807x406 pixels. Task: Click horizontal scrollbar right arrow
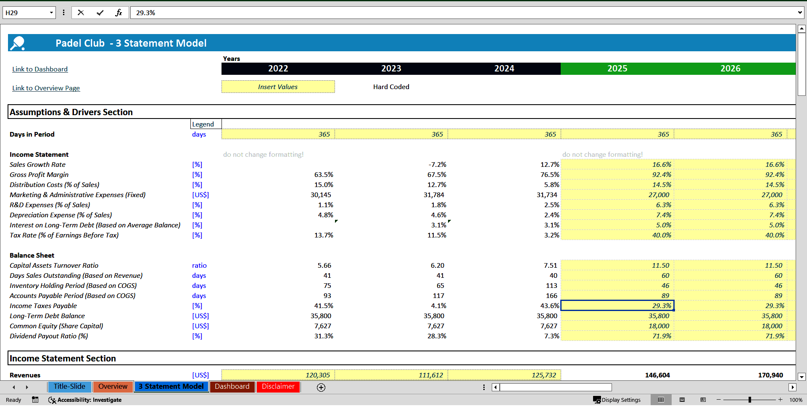coord(792,387)
